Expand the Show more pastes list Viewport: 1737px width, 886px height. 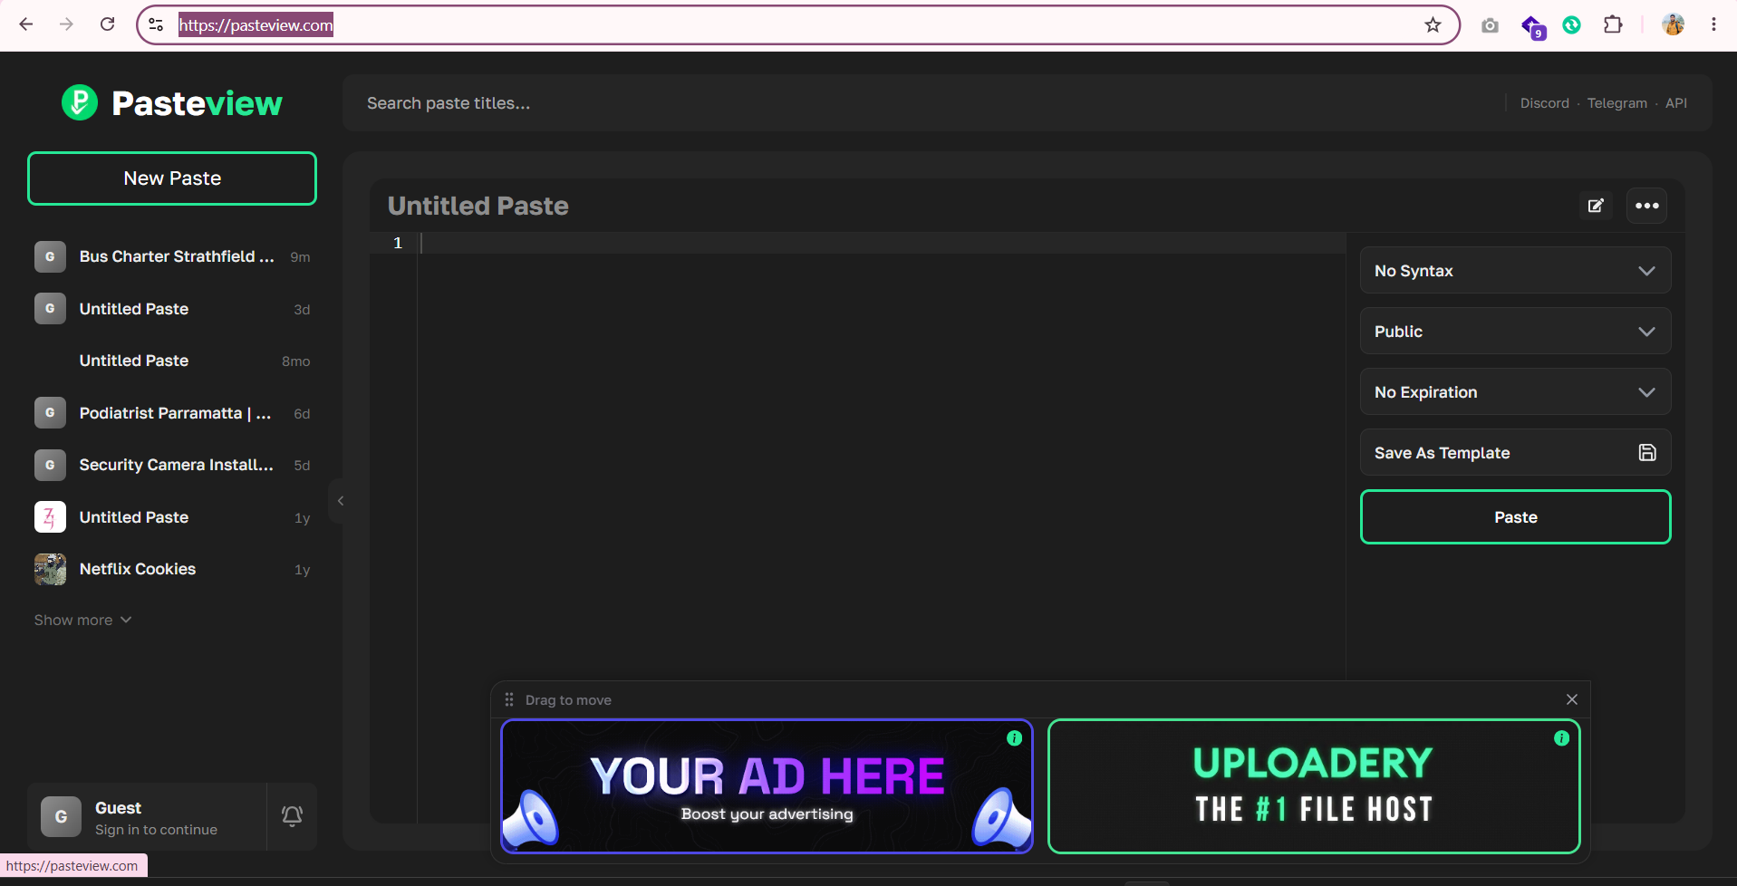click(82, 621)
